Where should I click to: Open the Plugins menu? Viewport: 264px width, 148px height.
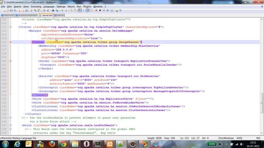tap(87, 7)
